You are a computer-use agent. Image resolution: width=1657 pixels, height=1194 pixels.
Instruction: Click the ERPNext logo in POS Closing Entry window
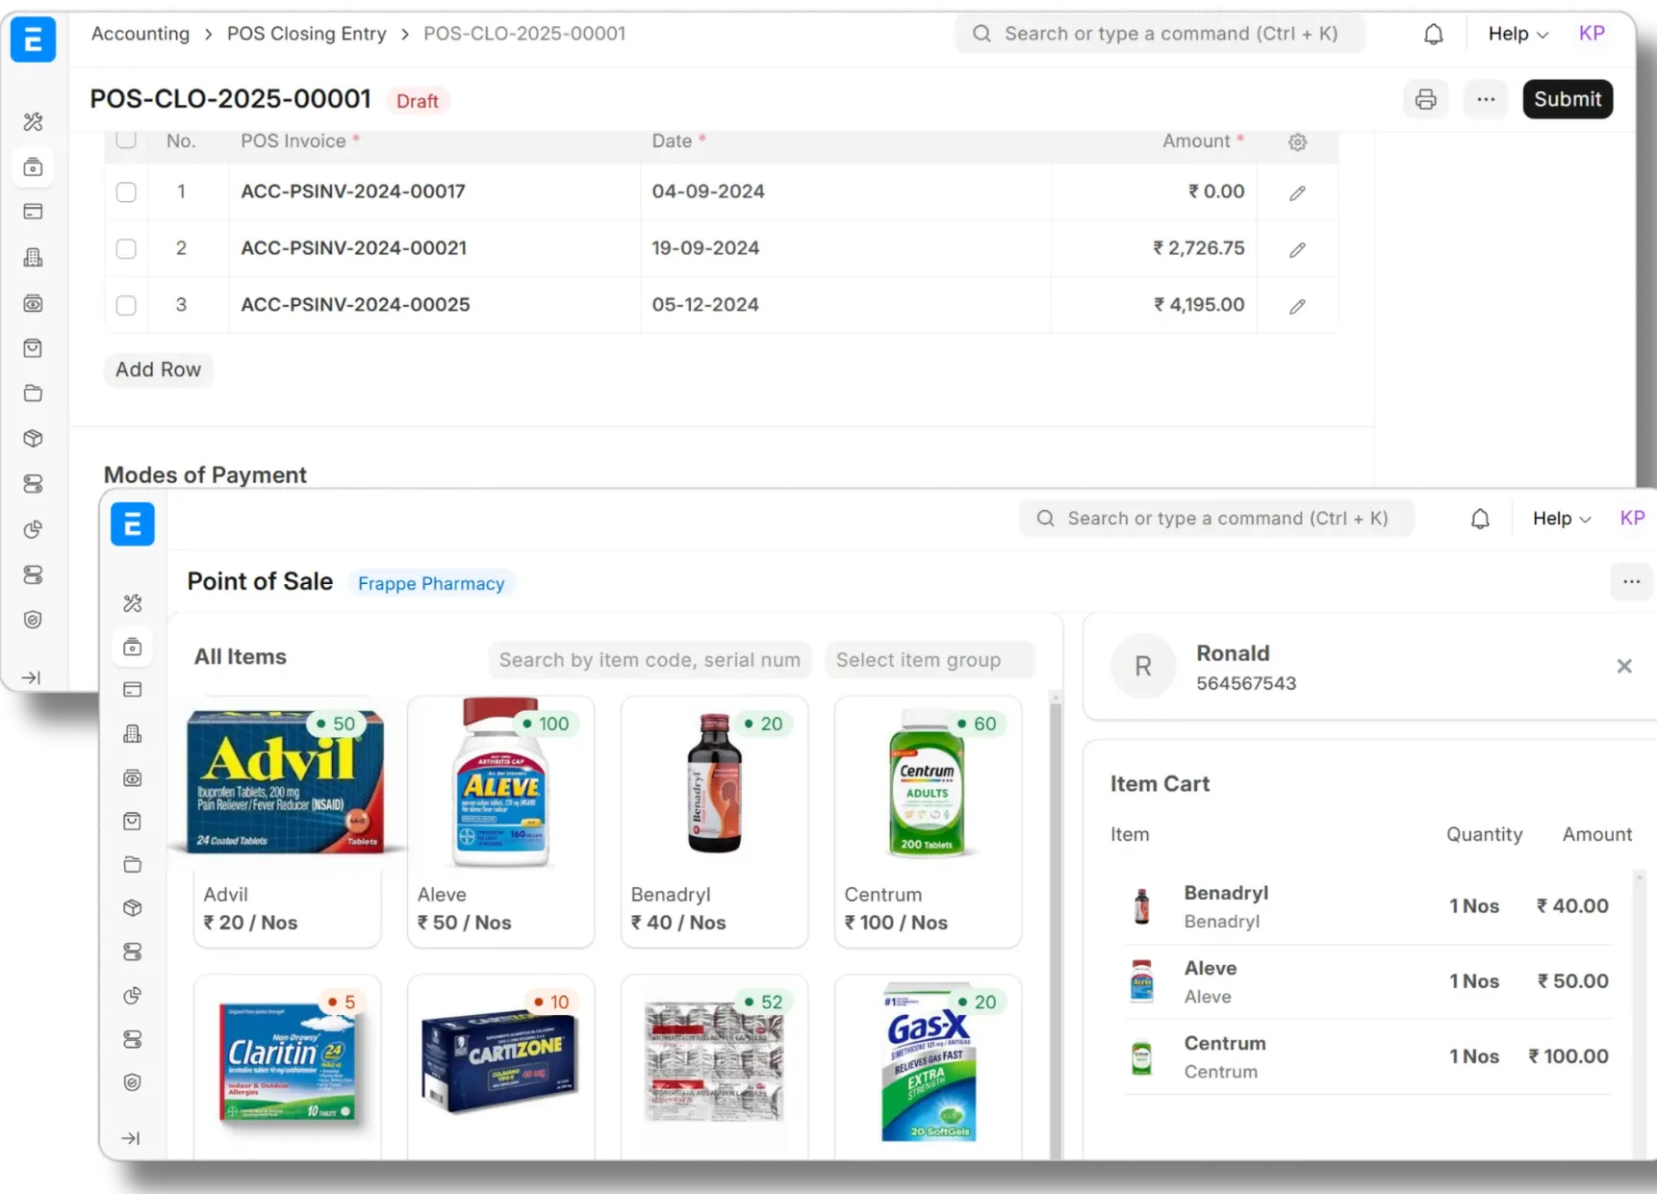(33, 39)
